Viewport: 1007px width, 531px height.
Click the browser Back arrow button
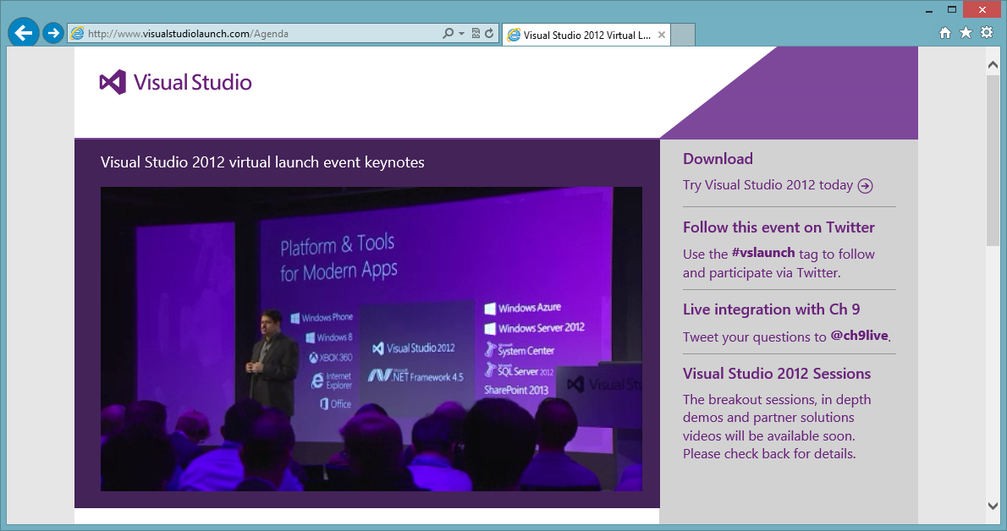[x=24, y=34]
